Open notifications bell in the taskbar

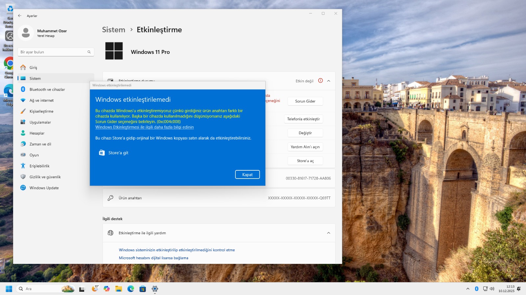(x=519, y=289)
